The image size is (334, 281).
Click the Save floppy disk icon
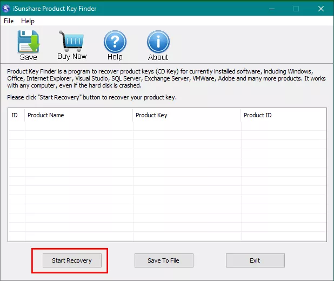click(x=29, y=42)
